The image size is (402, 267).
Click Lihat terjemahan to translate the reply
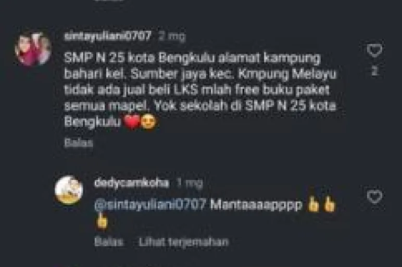pos(184,242)
